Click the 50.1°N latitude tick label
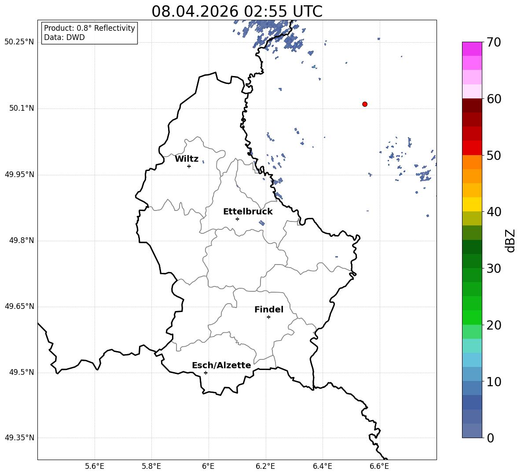 click(x=22, y=108)
